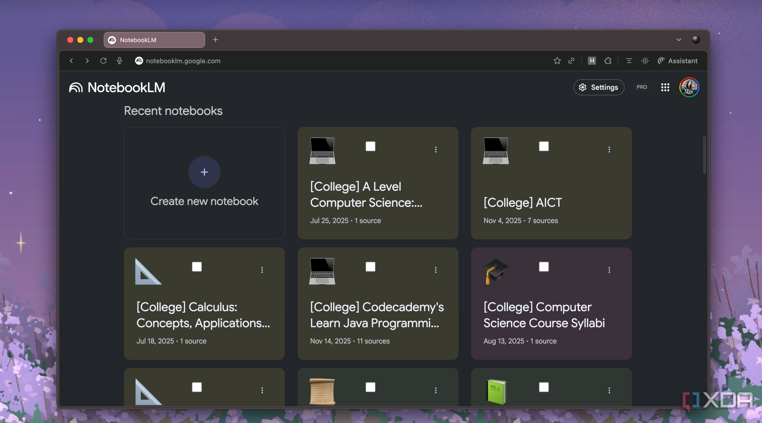Click the graduation cap notebook icon
The image size is (762, 423).
[x=495, y=271]
